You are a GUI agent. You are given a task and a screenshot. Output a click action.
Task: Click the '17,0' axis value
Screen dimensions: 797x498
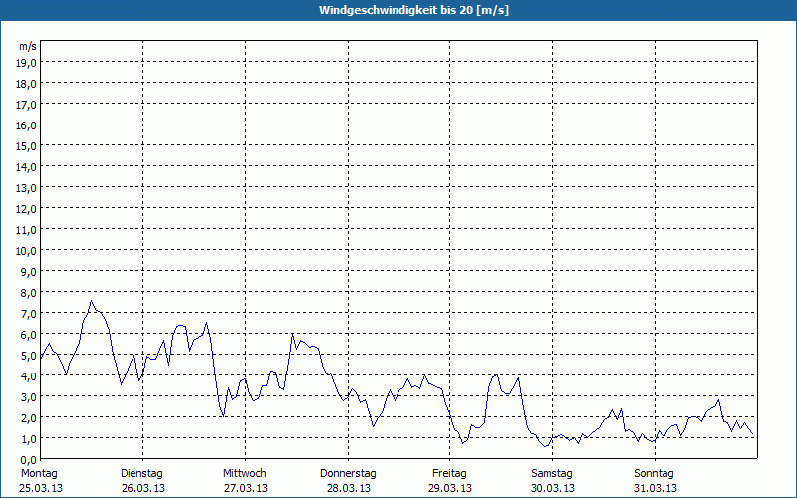pos(27,105)
